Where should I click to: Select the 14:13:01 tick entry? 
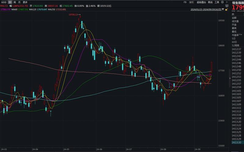point(236,91)
